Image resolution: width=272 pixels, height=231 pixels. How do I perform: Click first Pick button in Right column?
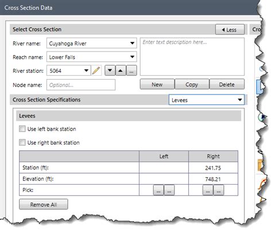(x=208, y=190)
